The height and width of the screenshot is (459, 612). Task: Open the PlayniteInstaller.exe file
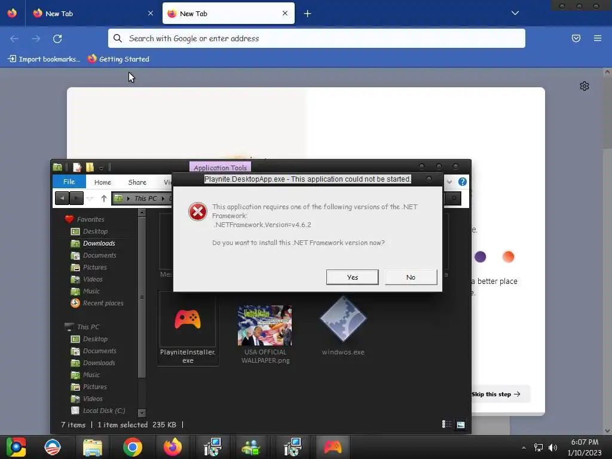tap(188, 329)
